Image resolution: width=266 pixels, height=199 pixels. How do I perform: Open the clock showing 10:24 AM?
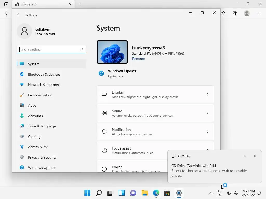click(x=248, y=193)
